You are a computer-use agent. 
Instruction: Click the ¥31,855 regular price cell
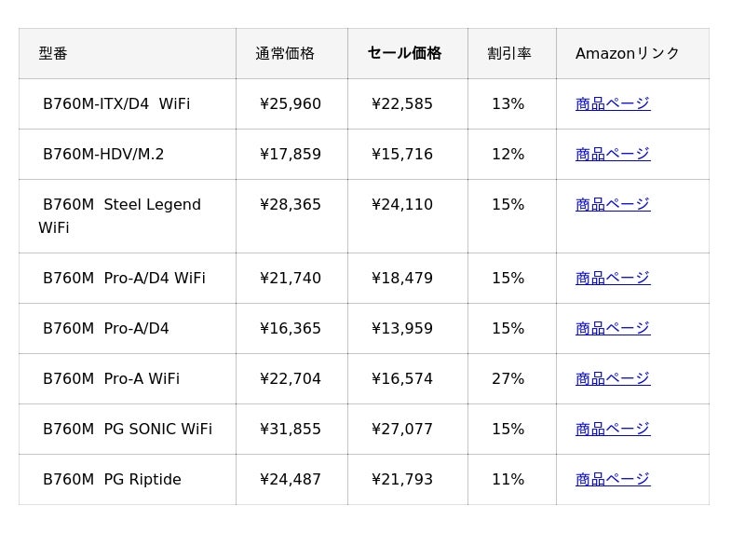pyautogui.click(x=291, y=429)
